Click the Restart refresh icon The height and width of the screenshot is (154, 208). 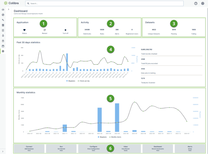pos(45,30)
